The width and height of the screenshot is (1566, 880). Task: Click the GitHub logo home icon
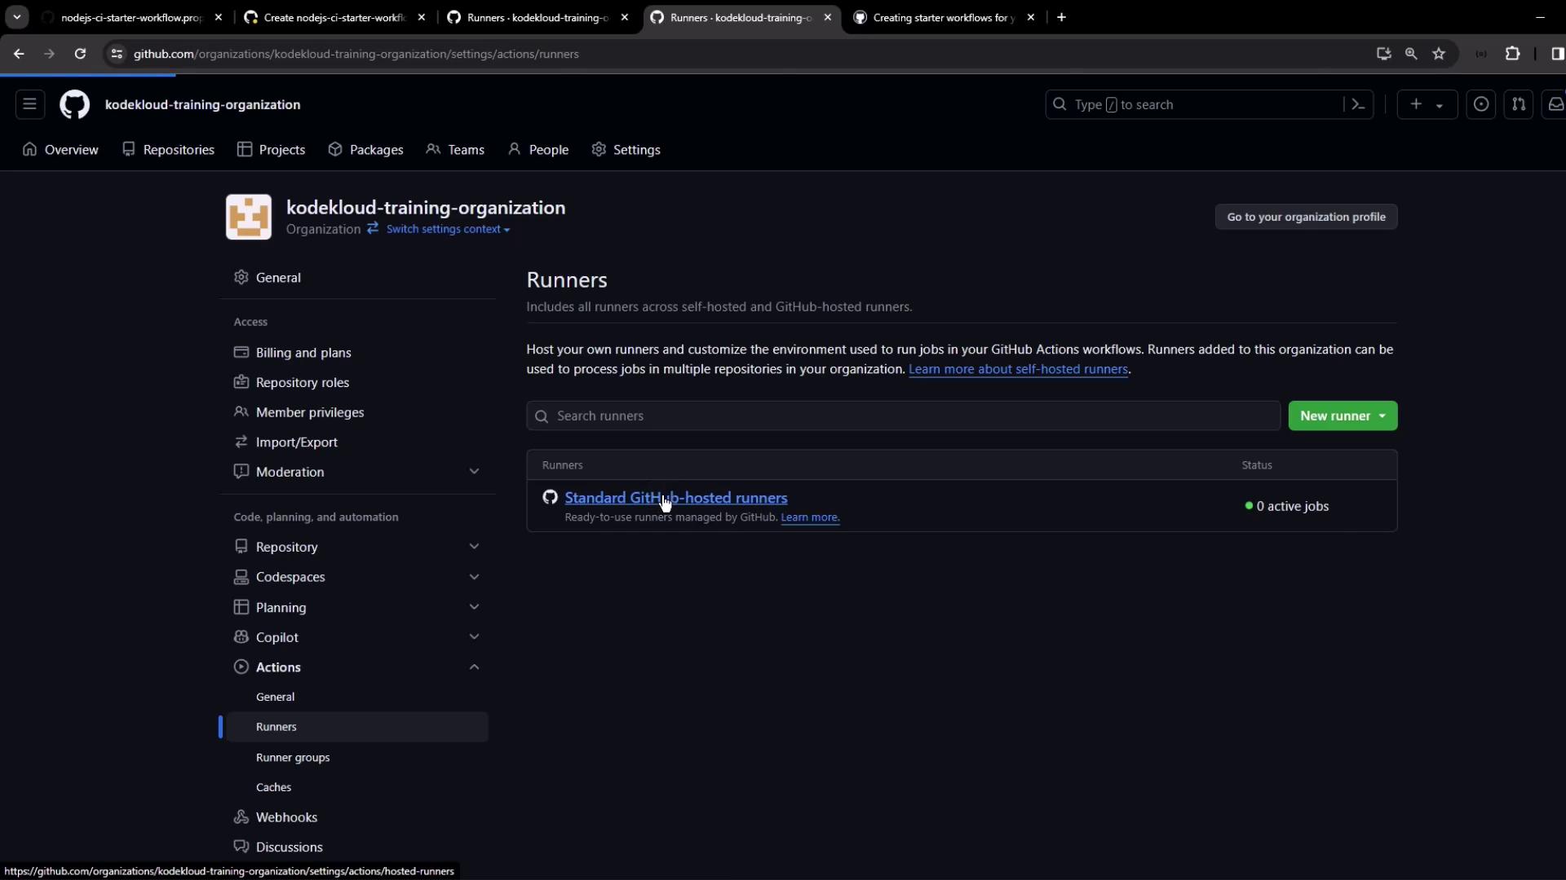point(74,104)
